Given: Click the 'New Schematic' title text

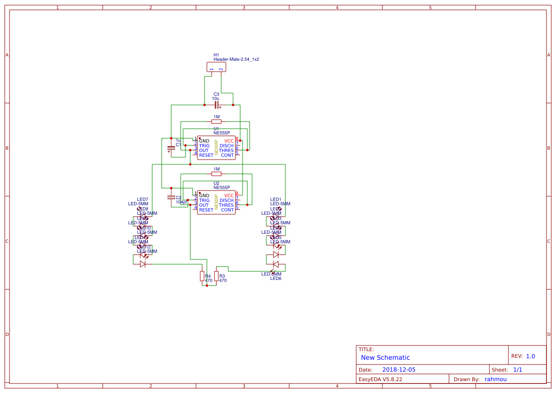Looking at the screenshot, I should (385, 357).
